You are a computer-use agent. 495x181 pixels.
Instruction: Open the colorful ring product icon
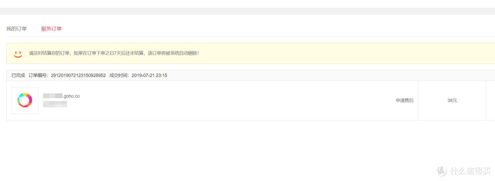point(25,100)
